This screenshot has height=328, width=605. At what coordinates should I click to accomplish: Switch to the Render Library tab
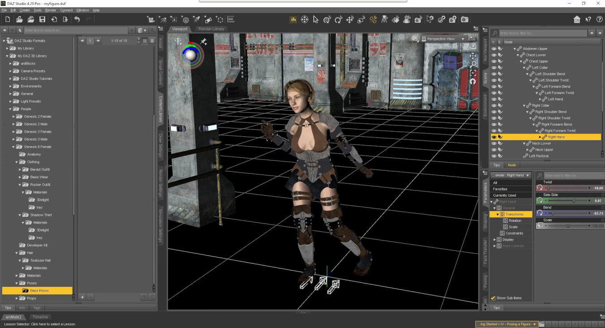pos(212,28)
